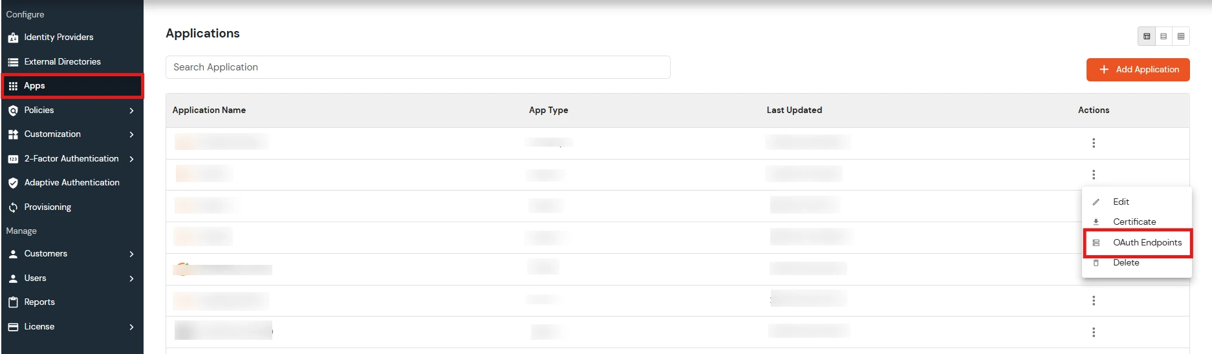The image size is (1212, 354).
Task: Click the Last Updated column header
Action: pyautogui.click(x=794, y=110)
